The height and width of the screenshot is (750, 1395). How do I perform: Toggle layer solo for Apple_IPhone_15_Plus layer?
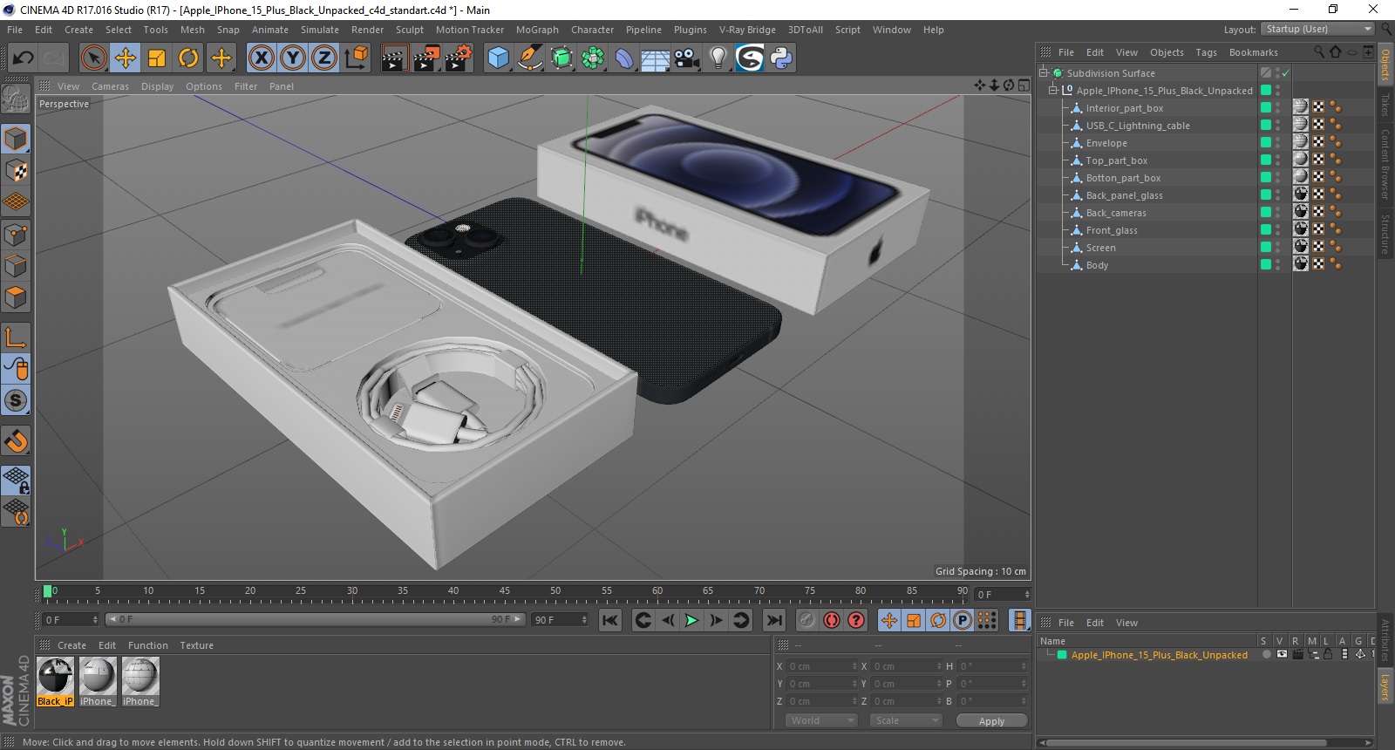[x=1265, y=654]
